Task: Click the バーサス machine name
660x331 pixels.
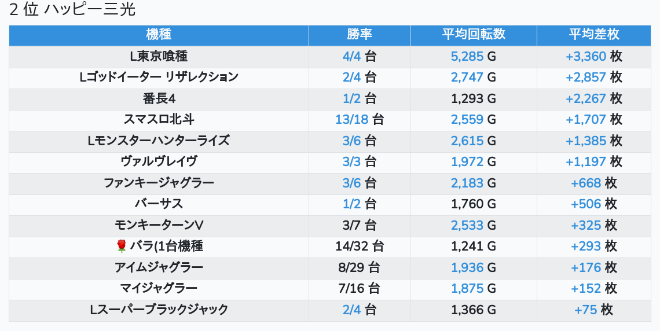Action: [159, 204]
